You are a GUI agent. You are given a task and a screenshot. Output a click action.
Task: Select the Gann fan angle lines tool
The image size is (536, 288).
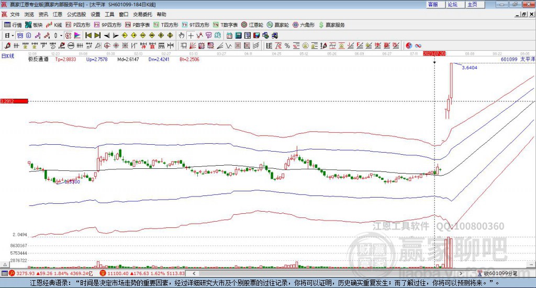pyautogui.click(x=193, y=45)
